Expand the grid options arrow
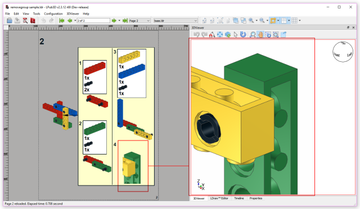The image size is (360, 209). pyautogui.click(x=300, y=21)
